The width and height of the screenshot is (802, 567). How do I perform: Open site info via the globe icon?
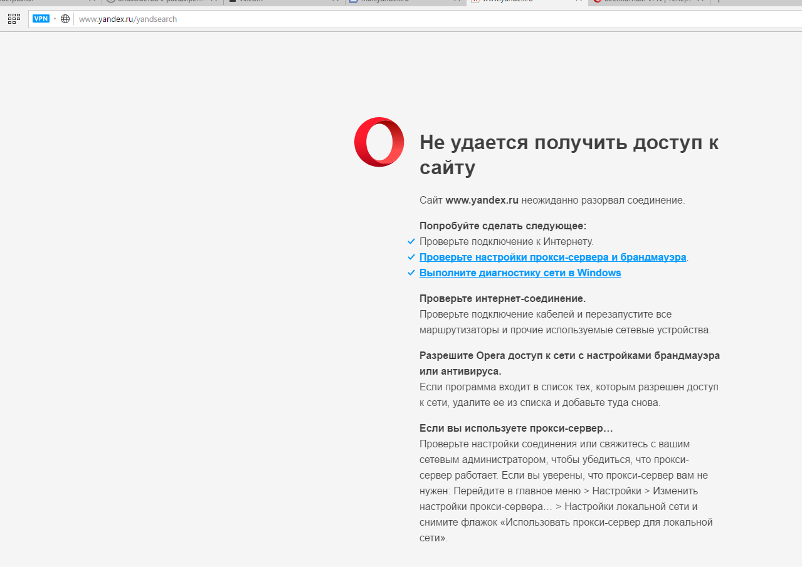tap(65, 19)
